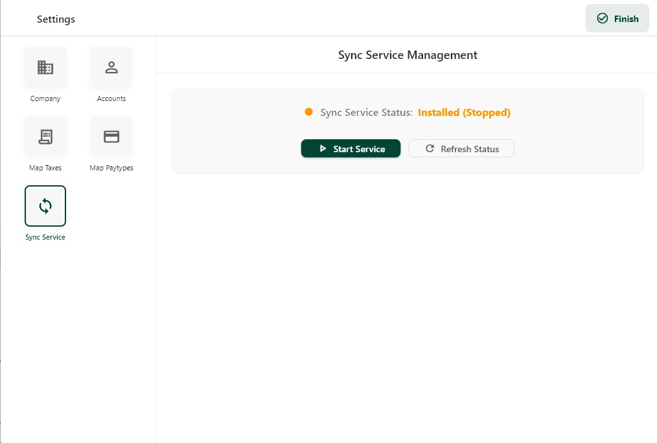Go to the Company label in sidebar
The height and width of the screenshot is (443, 657).
click(45, 98)
